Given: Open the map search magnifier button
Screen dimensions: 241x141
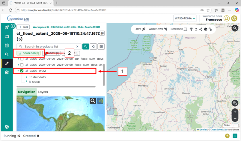Looking at the screenshot, I should tap(235, 28).
